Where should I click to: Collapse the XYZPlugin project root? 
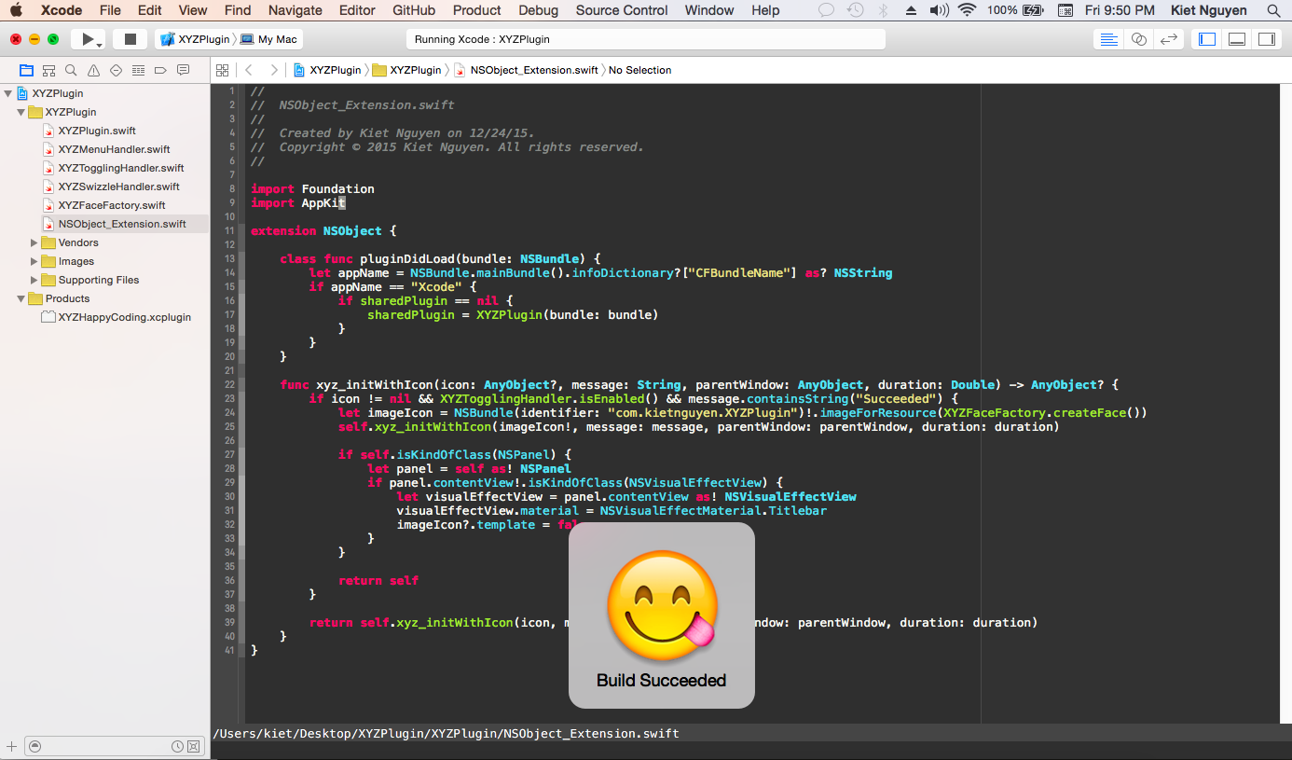coord(8,93)
